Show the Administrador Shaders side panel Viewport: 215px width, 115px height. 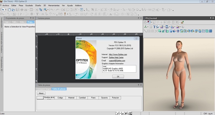click(x=1, y=42)
